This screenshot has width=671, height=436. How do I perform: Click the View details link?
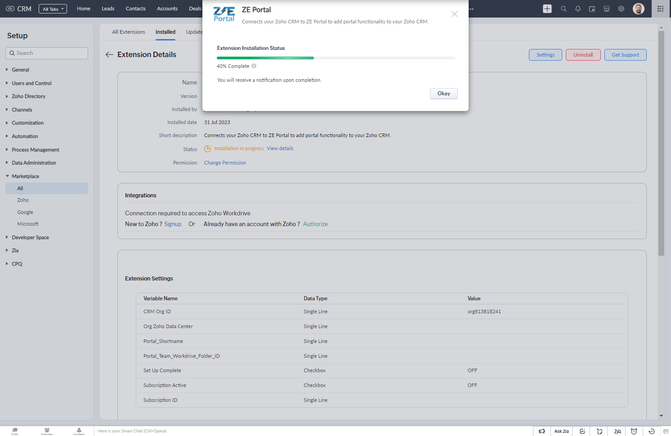(280, 148)
